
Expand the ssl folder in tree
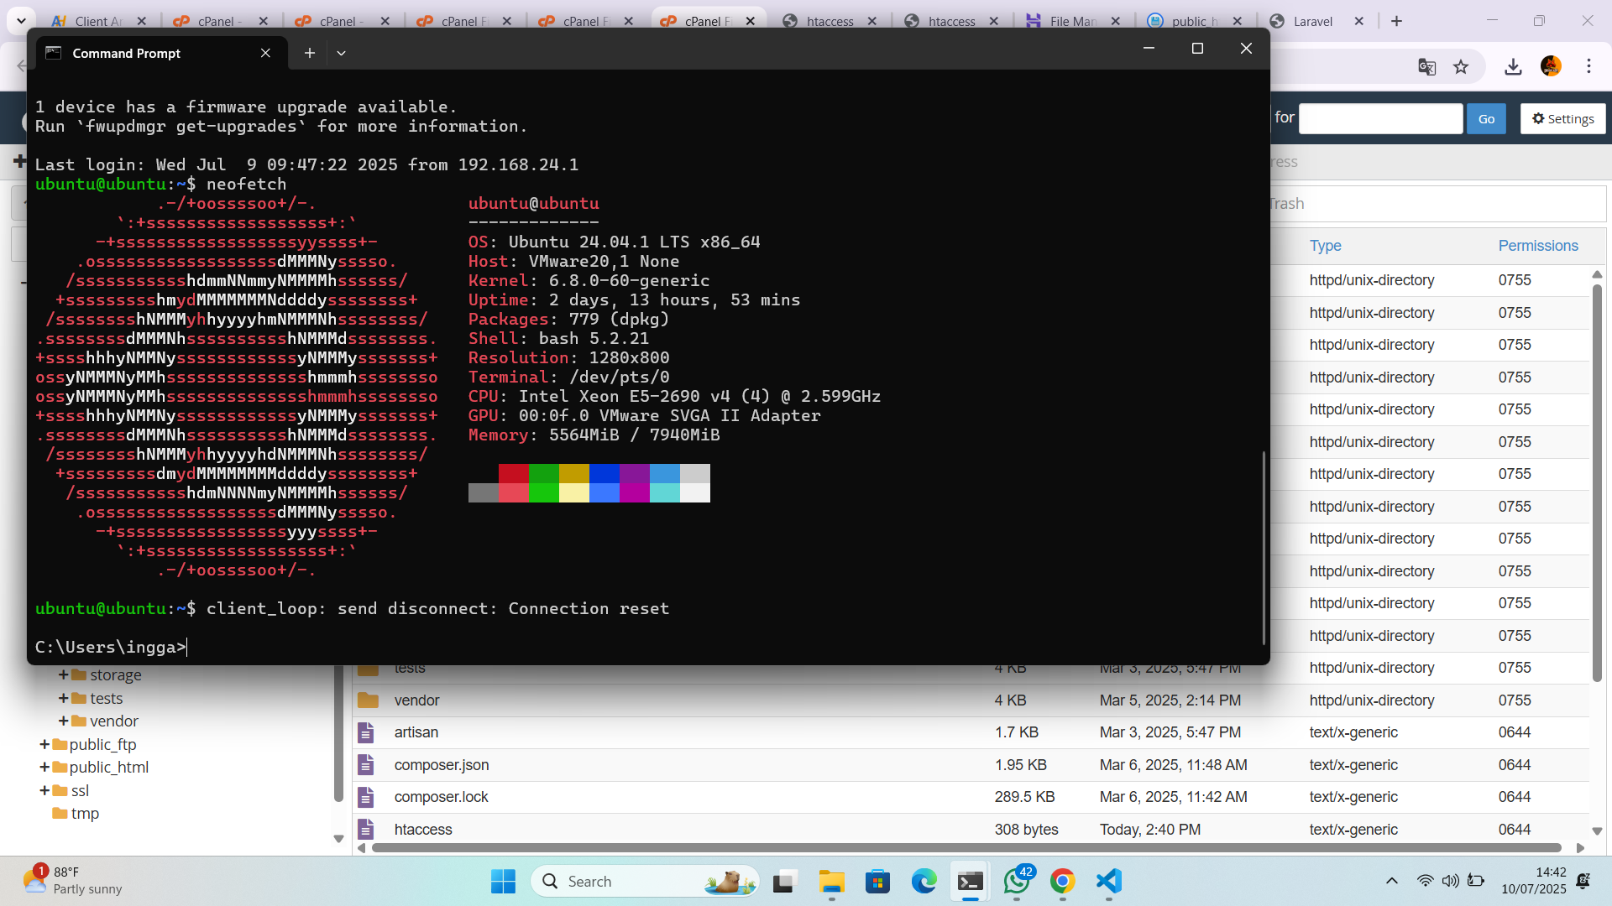pos(44,790)
